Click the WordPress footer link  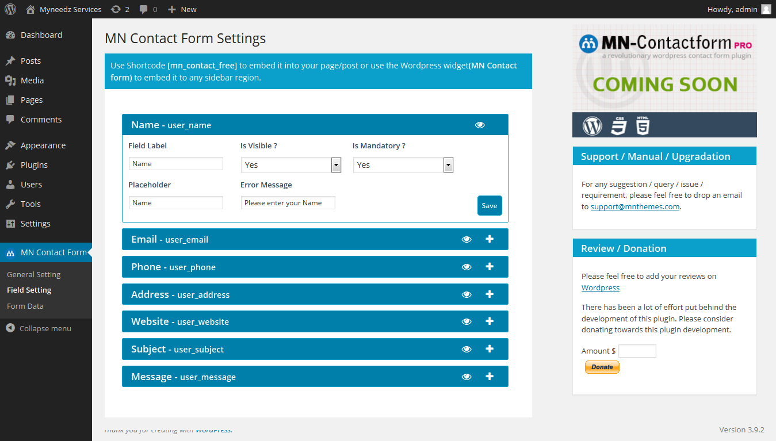(213, 430)
